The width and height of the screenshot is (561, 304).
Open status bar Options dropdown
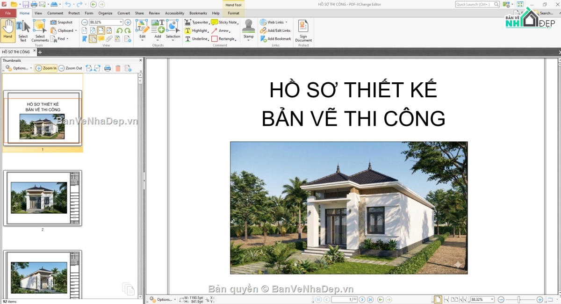coord(163,299)
